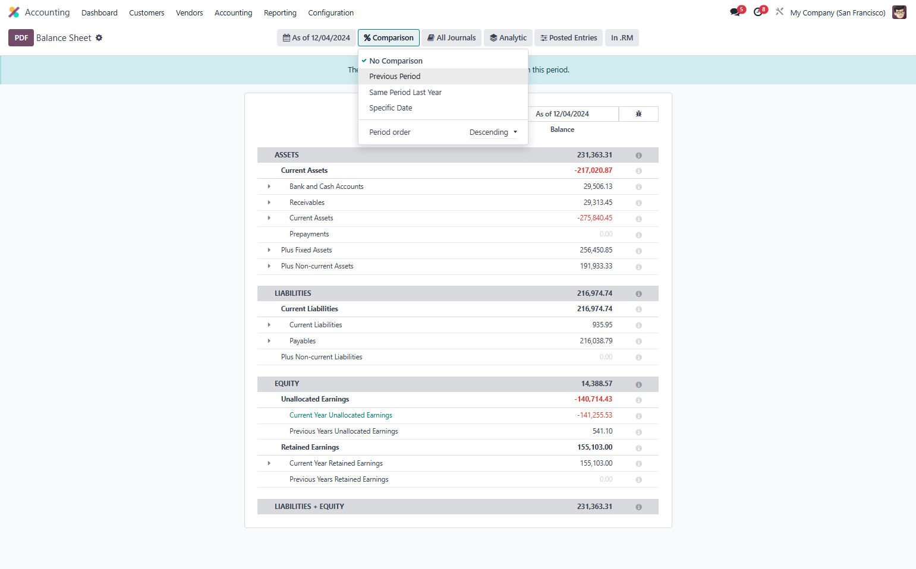Viewport: 916px width, 569px height.
Task: Open the conversations messages icon
Action: click(x=735, y=12)
